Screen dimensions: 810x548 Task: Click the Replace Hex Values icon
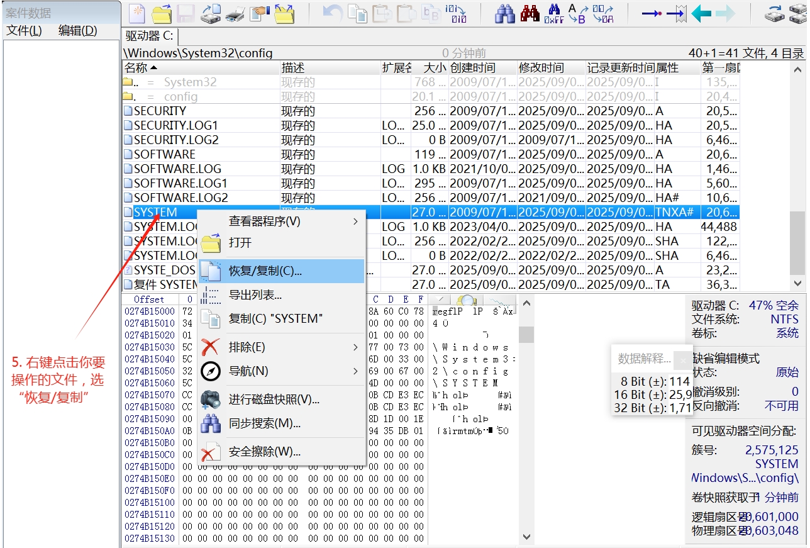(x=602, y=13)
